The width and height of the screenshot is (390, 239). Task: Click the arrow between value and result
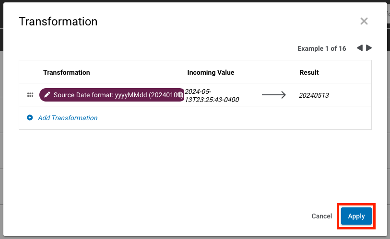273,95
